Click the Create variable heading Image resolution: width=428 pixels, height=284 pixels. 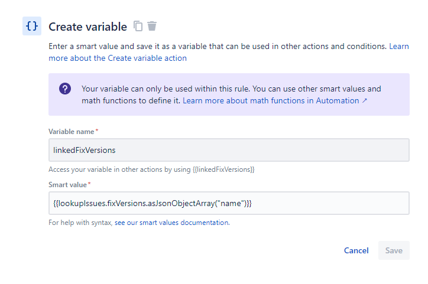tap(87, 27)
